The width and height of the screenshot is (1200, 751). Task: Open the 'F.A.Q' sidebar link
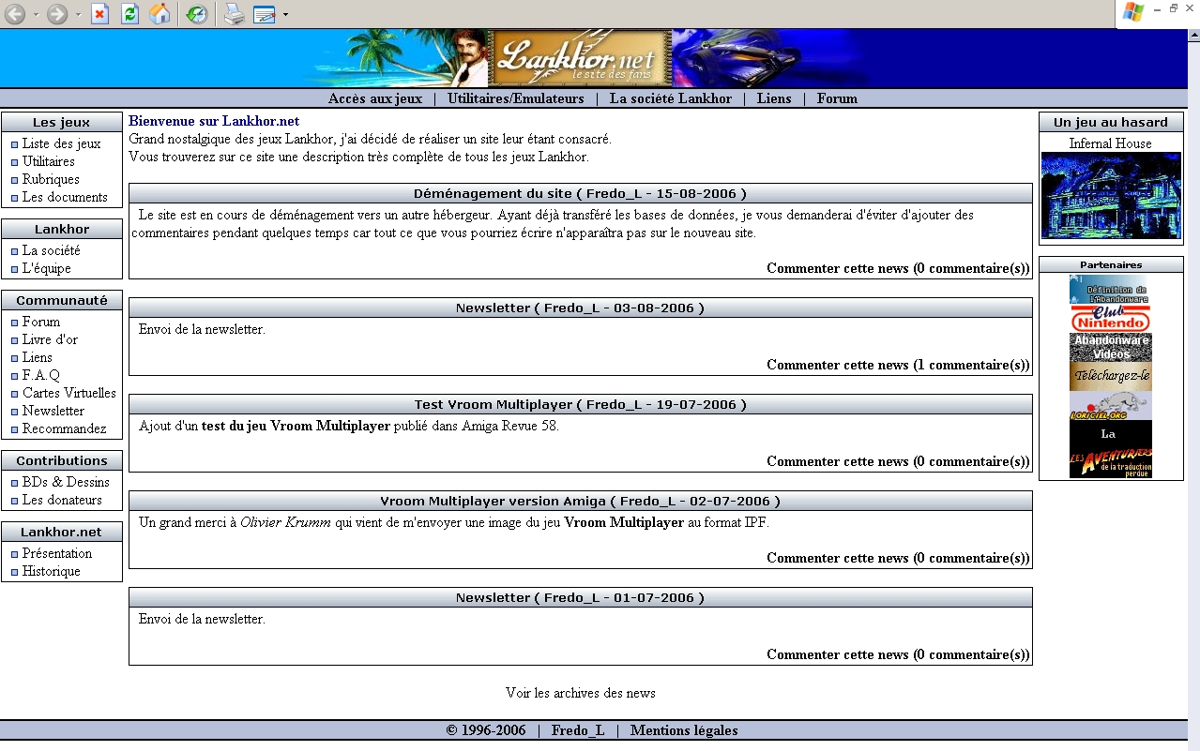pos(41,375)
